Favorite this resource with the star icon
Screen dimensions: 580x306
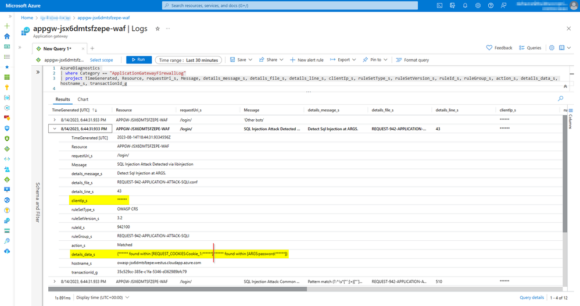click(157, 29)
